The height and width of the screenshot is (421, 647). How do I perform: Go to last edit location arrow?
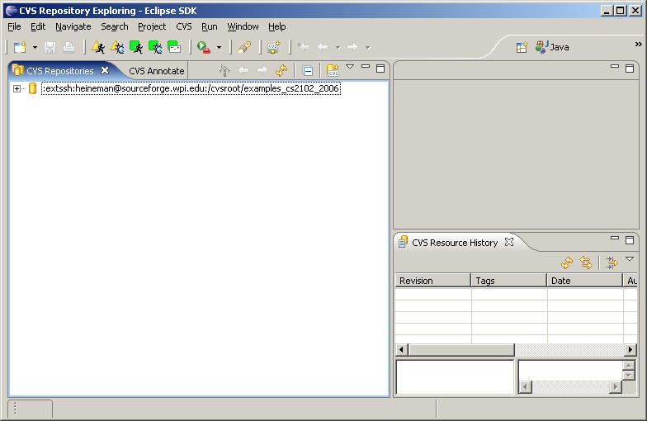[304, 48]
